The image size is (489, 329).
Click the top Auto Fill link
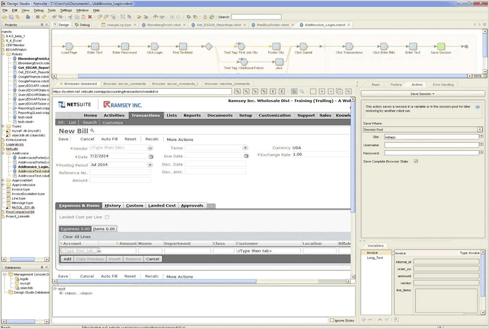click(x=109, y=139)
